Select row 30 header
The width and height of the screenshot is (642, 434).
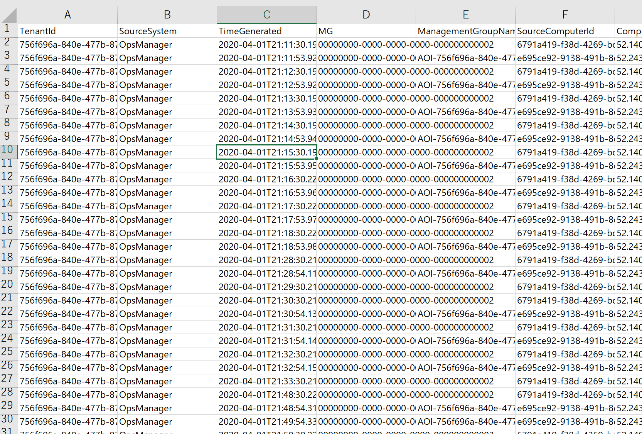[x=8, y=421]
